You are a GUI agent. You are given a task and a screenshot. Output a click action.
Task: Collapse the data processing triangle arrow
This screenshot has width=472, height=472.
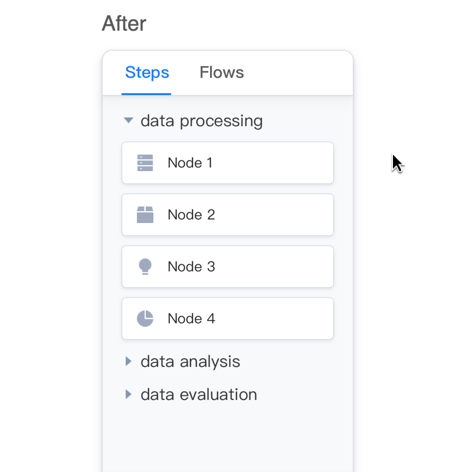click(x=128, y=120)
